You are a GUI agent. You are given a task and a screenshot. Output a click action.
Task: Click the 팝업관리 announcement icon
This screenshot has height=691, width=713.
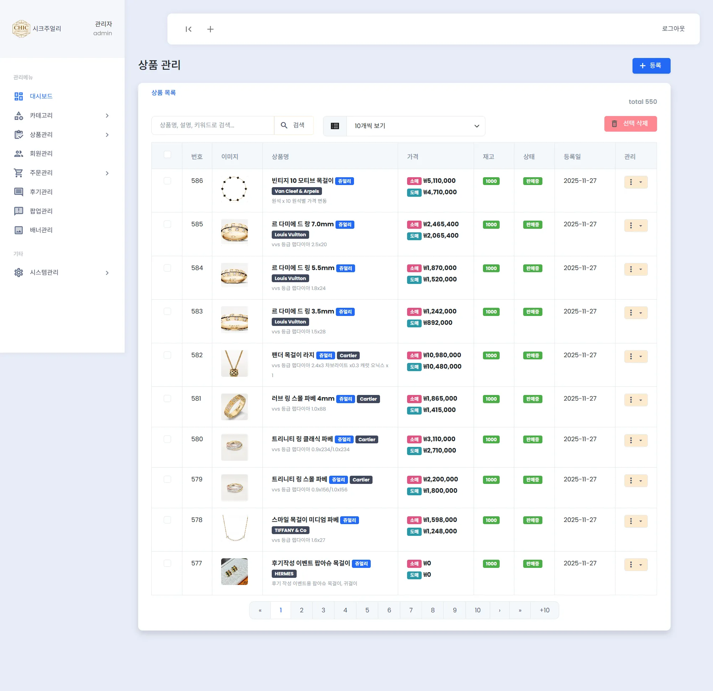(19, 211)
